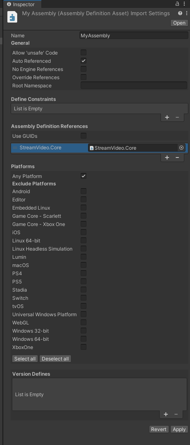Toggle No Engine References checkbox
190x445 pixels.
(x=84, y=69)
